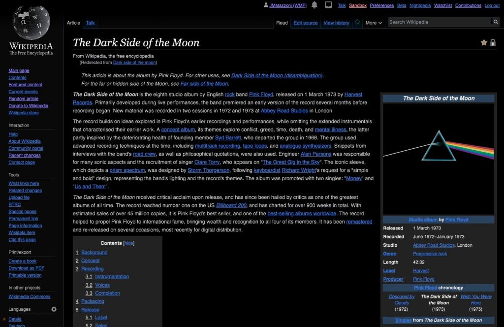
Task: Click the featured article star badge
Action: (484, 43)
